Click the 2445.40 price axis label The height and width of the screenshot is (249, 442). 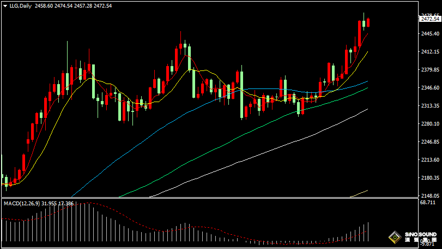click(429, 34)
